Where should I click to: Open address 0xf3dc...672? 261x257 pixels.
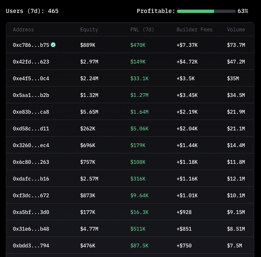[x=31, y=196]
